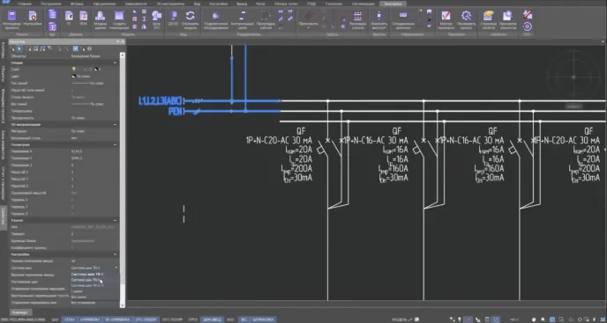
Task: Click Изменить высоту tool
Action: [x=378, y=19]
